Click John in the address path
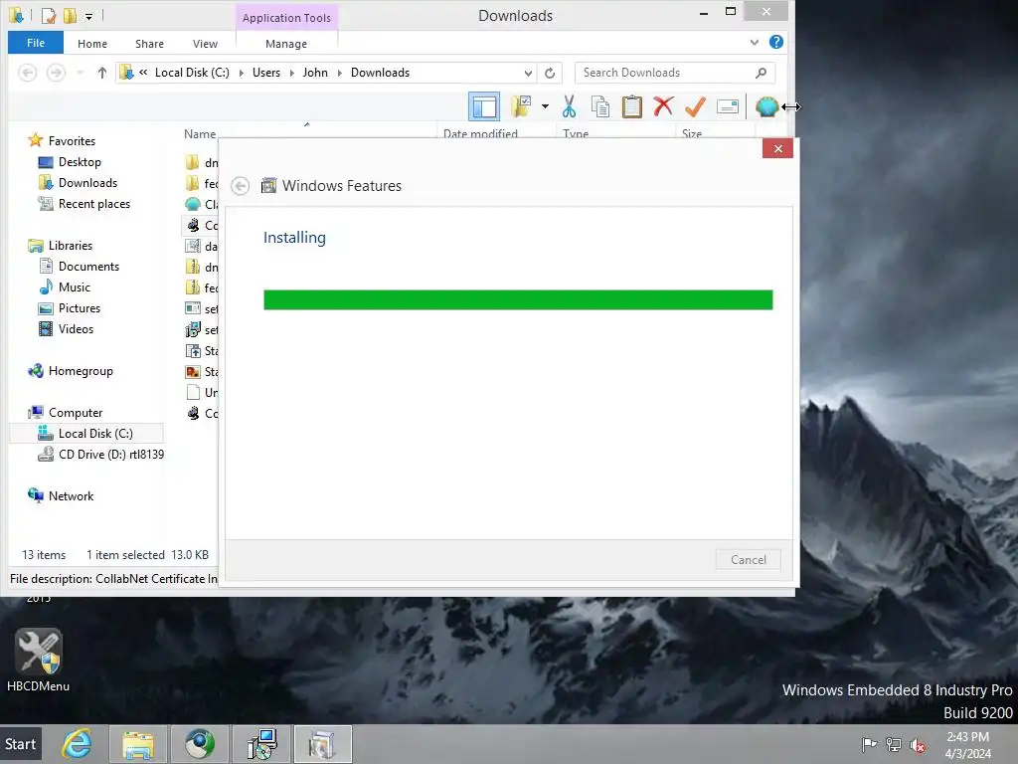Screen dimensions: 1018x764 [x=315, y=73]
